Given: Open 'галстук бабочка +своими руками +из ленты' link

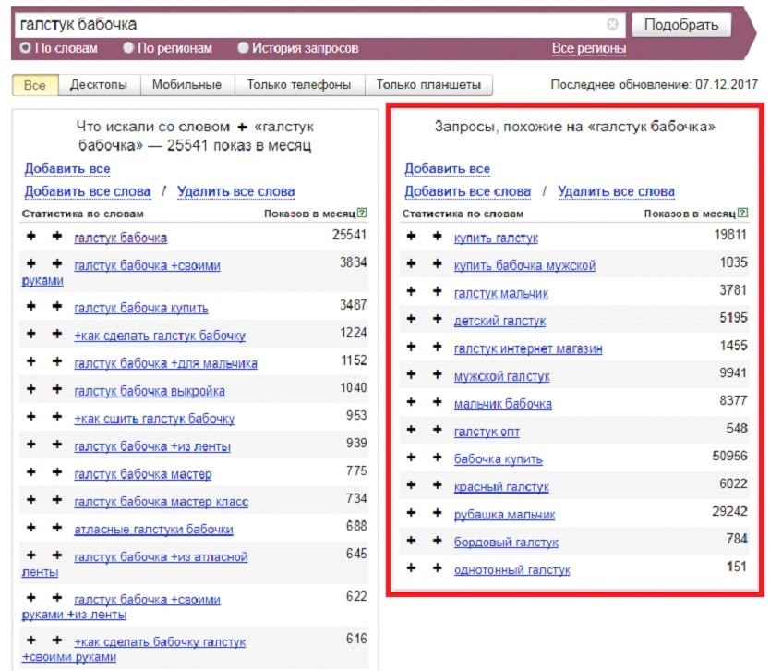Looking at the screenshot, I should click(x=148, y=600).
